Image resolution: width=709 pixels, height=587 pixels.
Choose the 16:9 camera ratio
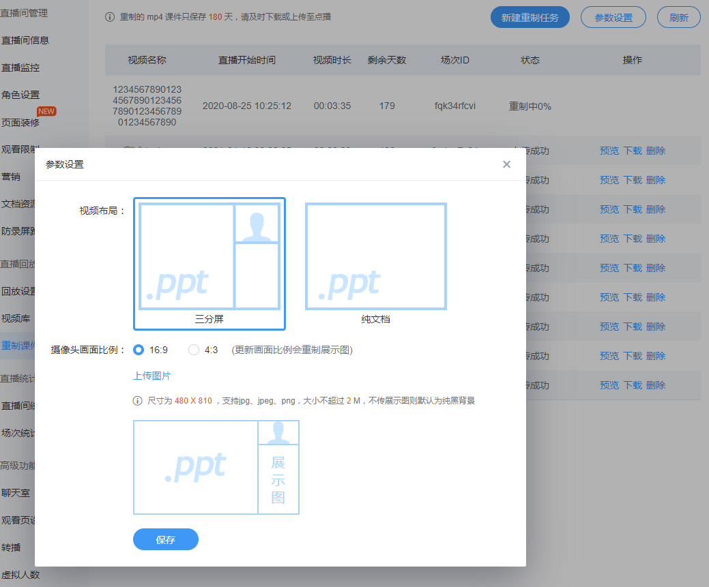(x=139, y=350)
